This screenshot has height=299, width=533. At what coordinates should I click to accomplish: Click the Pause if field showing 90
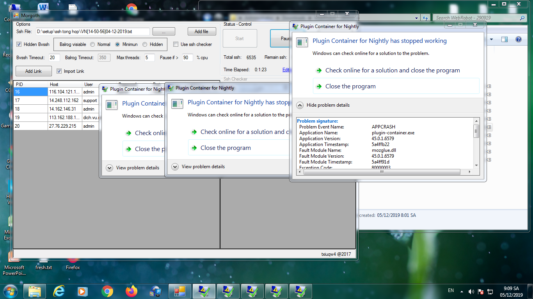tap(188, 58)
